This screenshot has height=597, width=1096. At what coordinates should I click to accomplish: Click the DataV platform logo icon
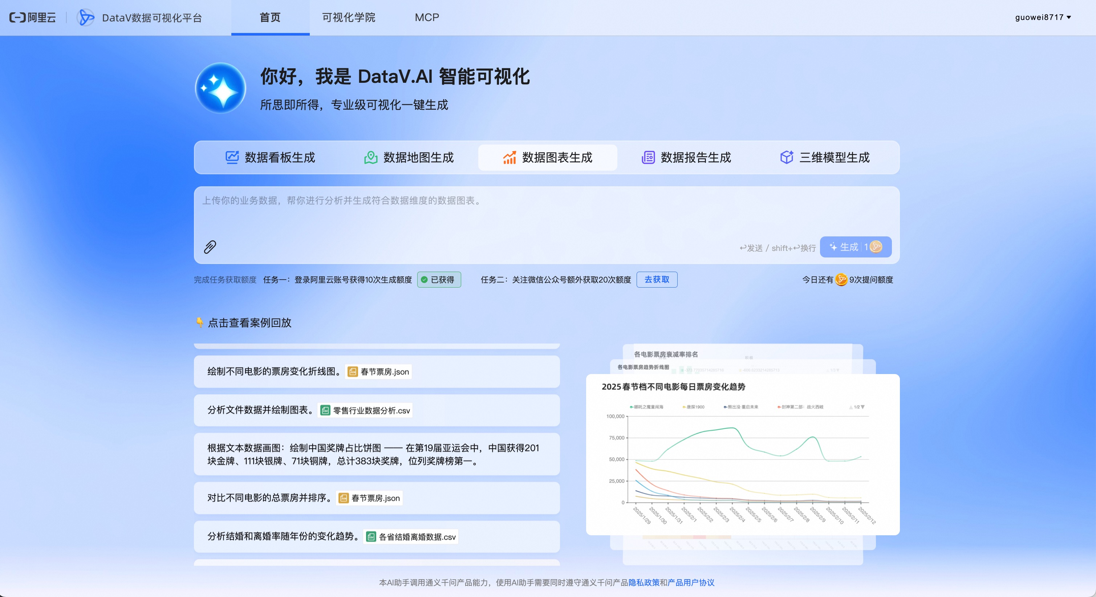click(85, 17)
